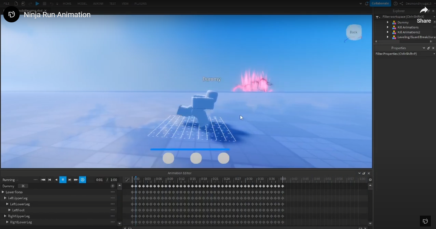
Task: Click the share icon beside username
Action: [x=401, y=4]
